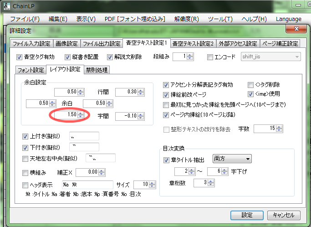Click the 天地左右中央(擬似) text field
The width and height of the screenshot is (311, 227).
101,158
